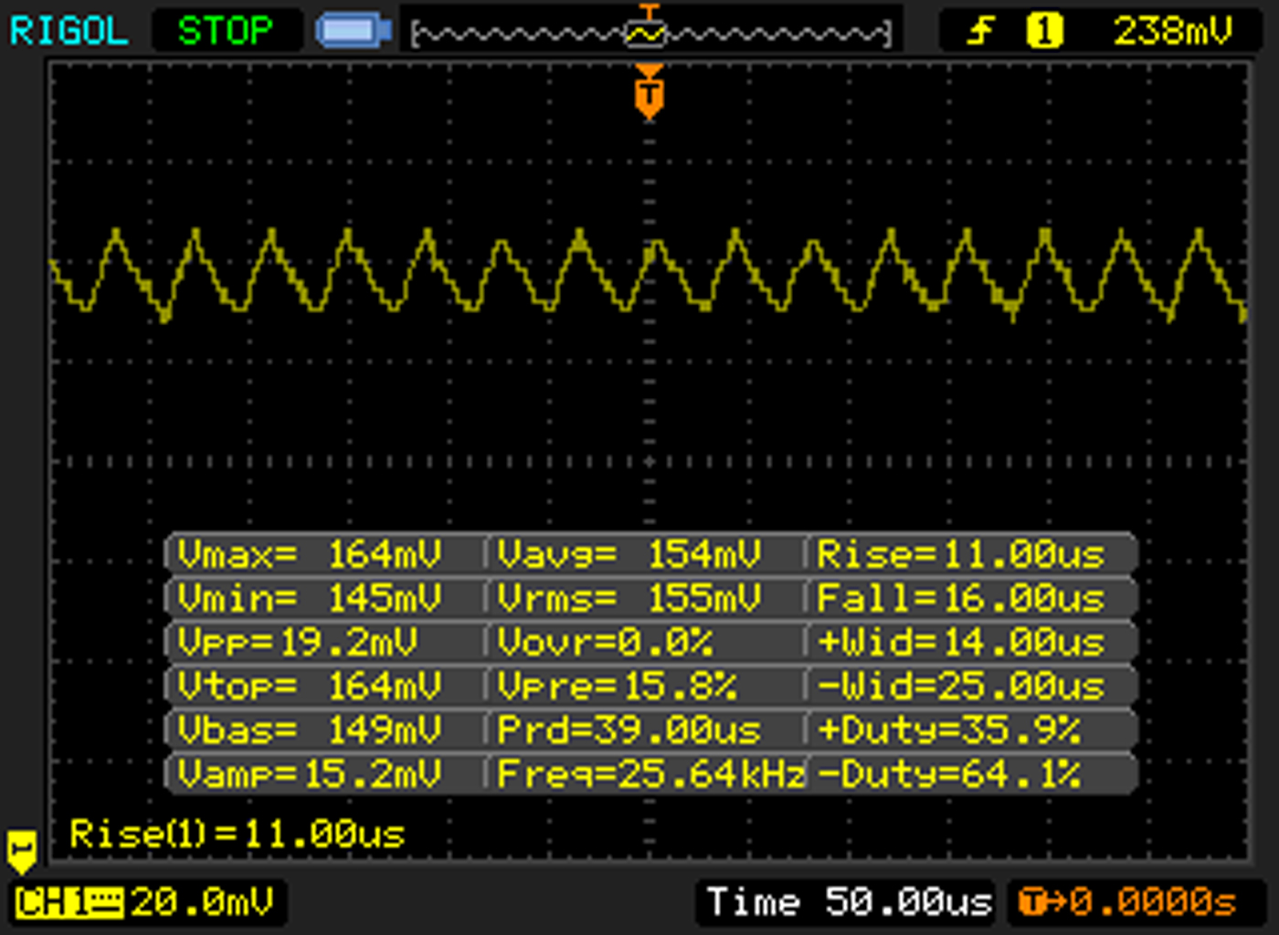The height and width of the screenshot is (935, 1279).
Task: Click the waveform memory position bar
Action: (x=651, y=35)
